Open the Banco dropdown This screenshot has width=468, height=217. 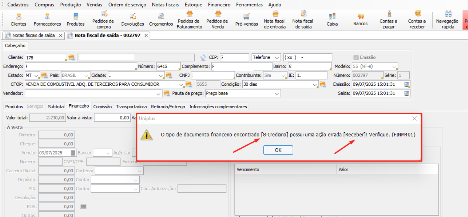(108, 153)
